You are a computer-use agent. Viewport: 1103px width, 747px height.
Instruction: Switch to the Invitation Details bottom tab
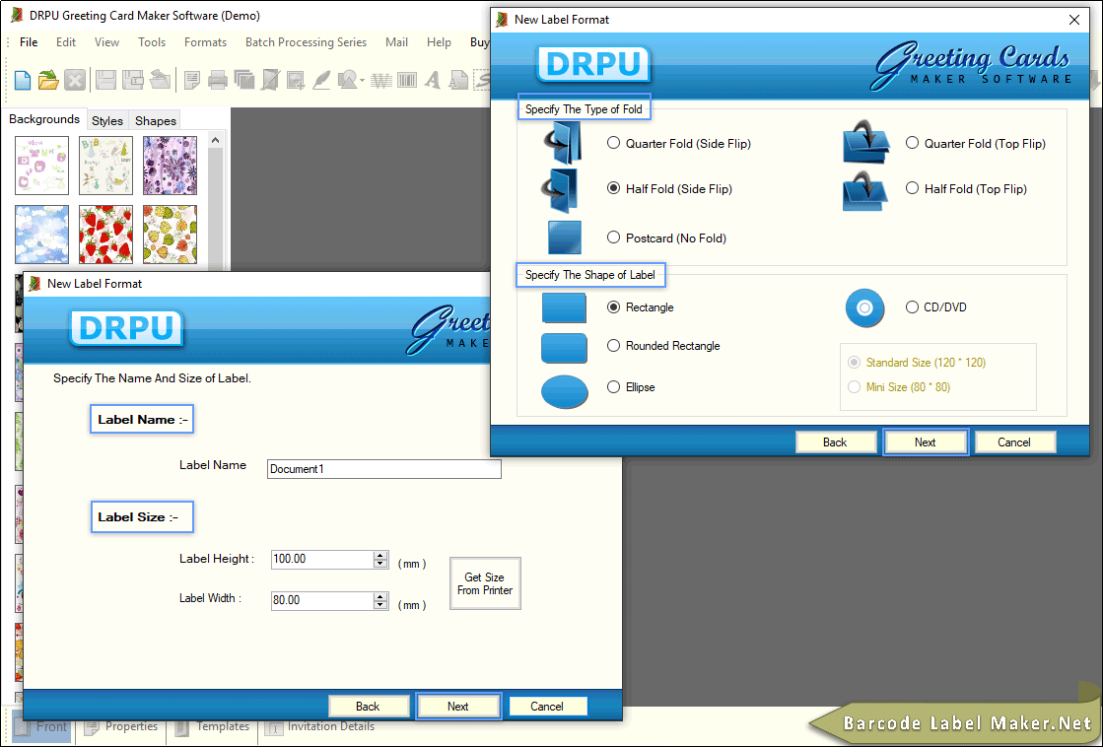(x=322, y=726)
